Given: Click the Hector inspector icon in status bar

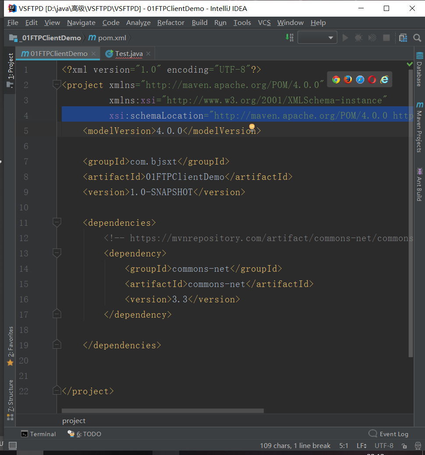Looking at the screenshot, I should click(x=418, y=446).
